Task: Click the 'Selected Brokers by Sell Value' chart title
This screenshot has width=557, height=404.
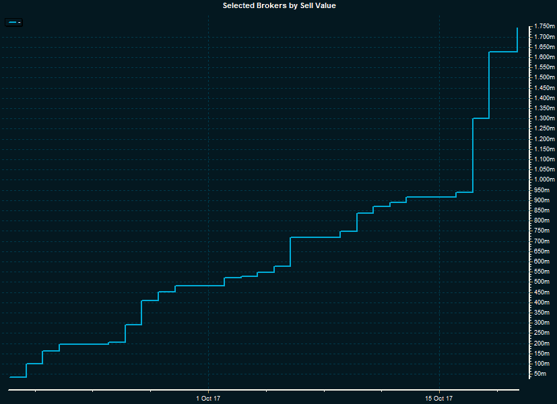Action: click(x=279, y=5)
